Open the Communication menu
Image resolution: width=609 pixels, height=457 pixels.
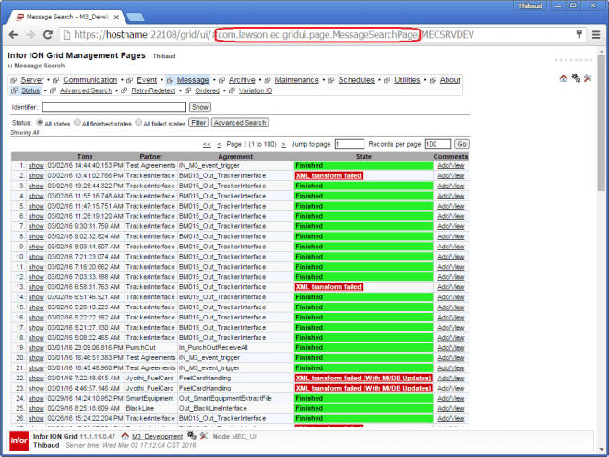tap(89, 80)
